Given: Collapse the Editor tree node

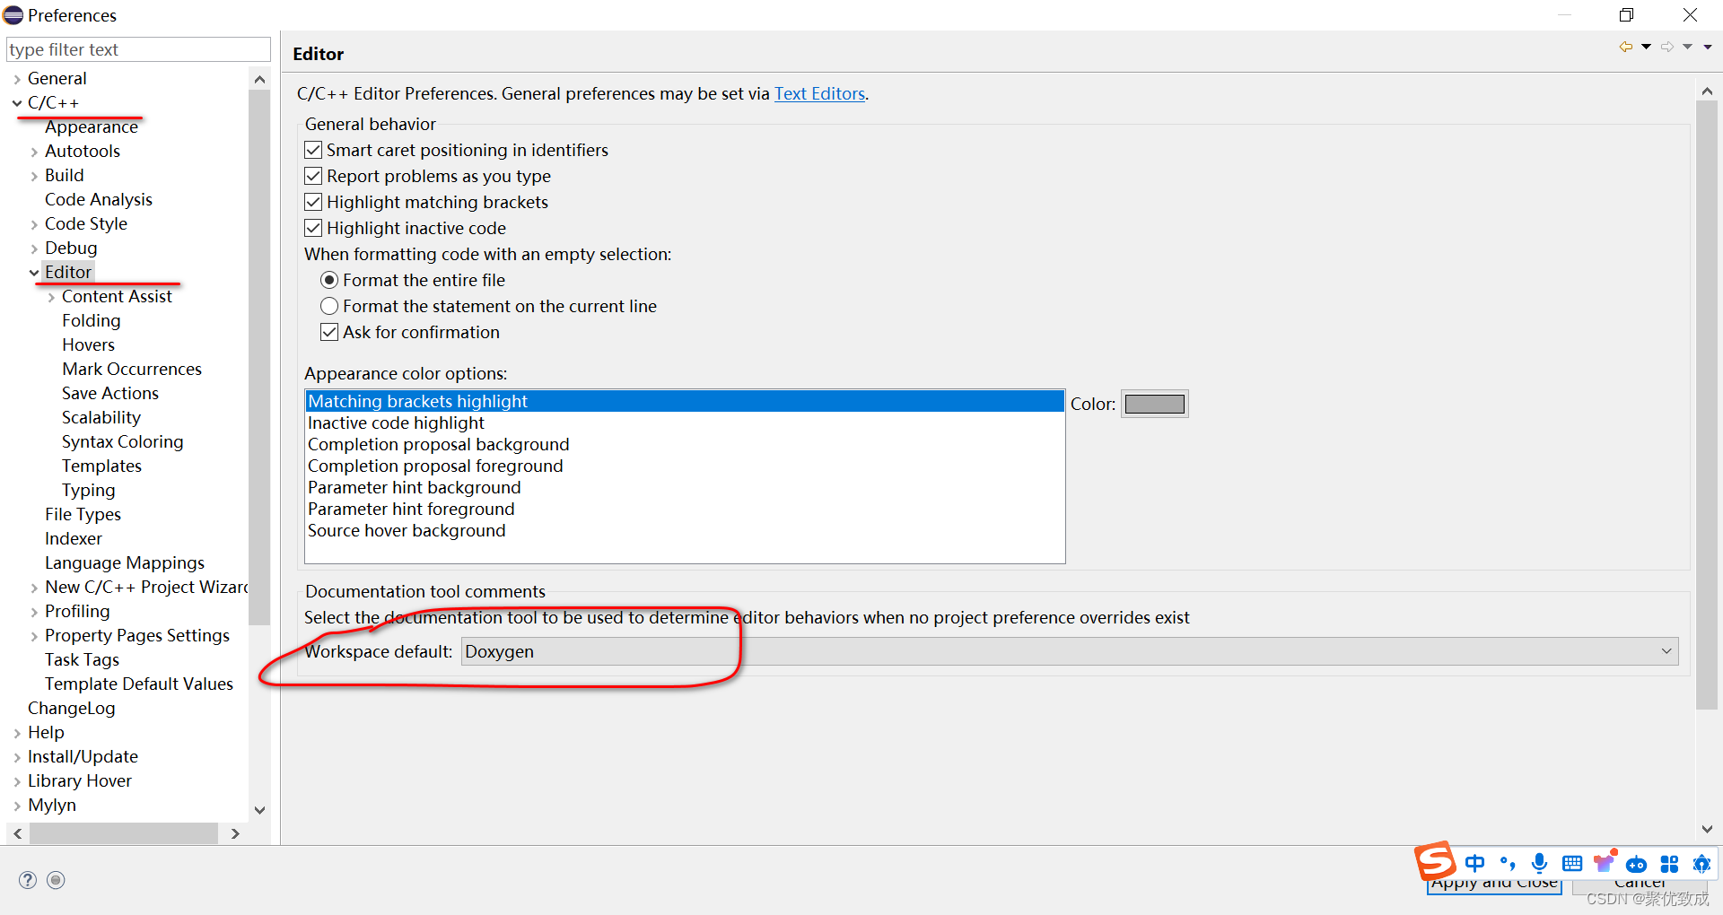Looking at the screenshot, I should coord(34,273).
